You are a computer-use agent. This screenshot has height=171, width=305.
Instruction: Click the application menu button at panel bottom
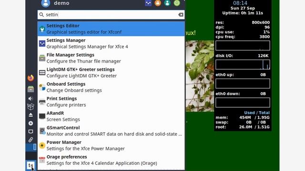(30, 165)
